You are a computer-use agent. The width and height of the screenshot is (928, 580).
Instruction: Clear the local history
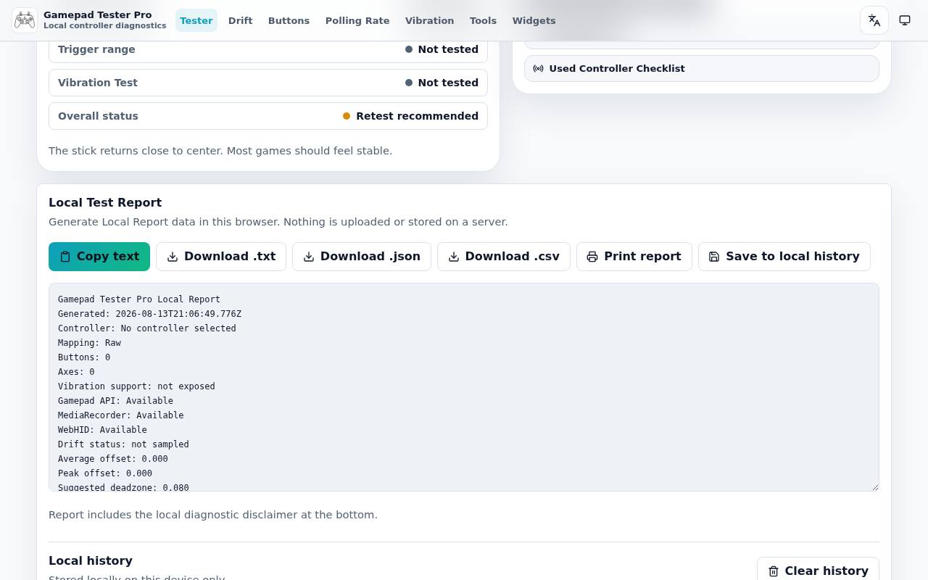pyautogui.click(x=818, y=569)
